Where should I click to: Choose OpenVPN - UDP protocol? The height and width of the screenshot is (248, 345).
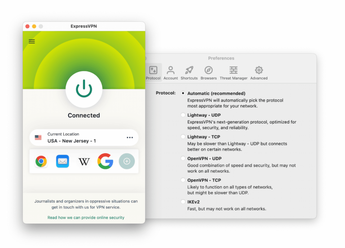pos(183,158)
